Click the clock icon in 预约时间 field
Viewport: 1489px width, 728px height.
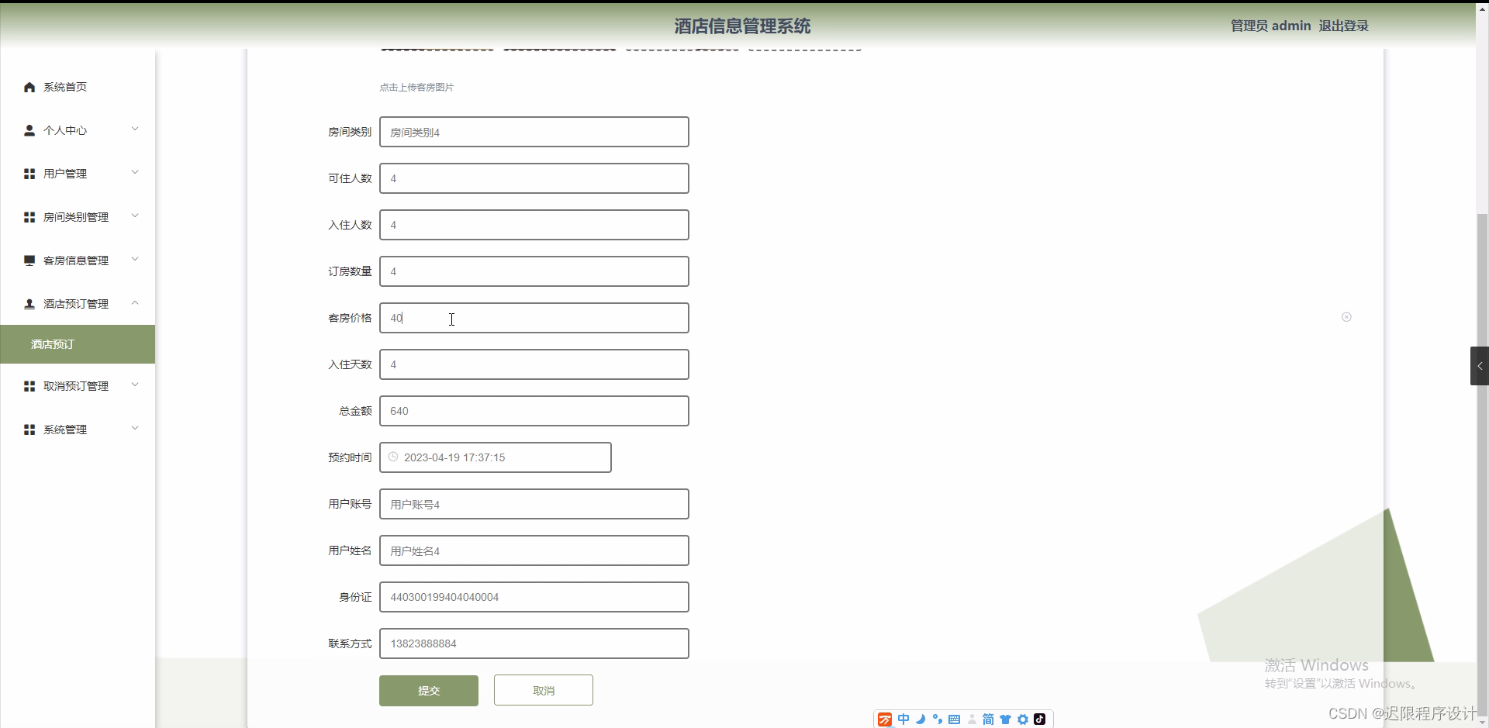click(x=393, y=457)
